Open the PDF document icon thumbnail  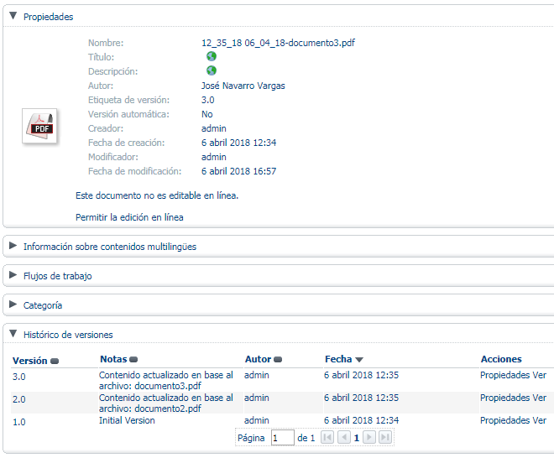[x=39, y=126]
